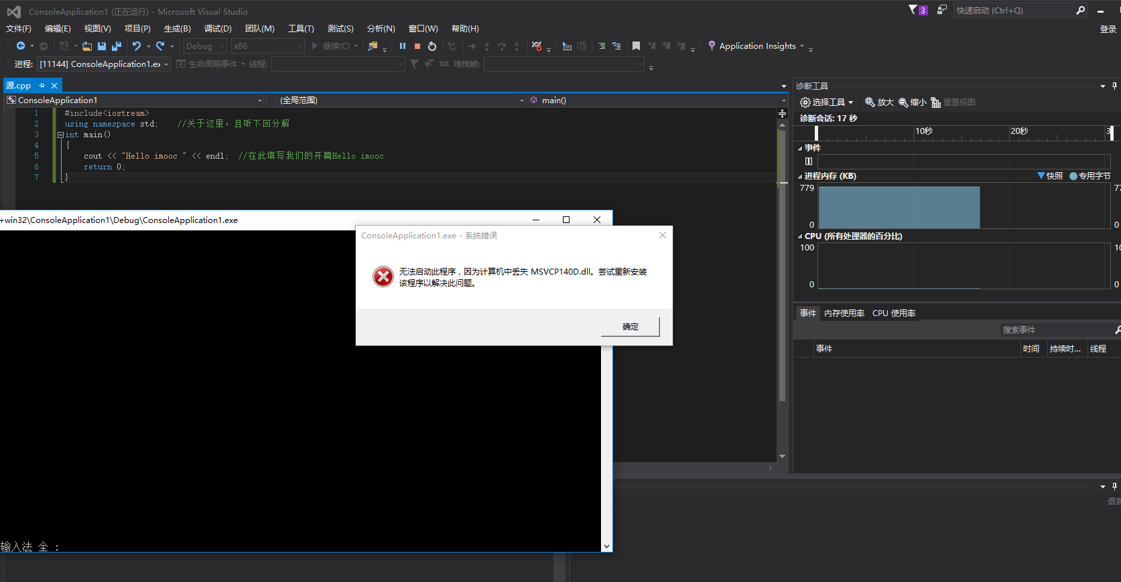Collapse the 事件 section in diagnostics
Image resolution: width=1121 pixels, height=582 pixels.
click(800, 148)
